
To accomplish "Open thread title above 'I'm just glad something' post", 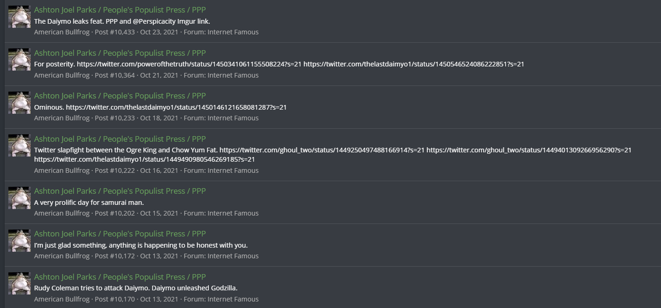I will 120,234.
